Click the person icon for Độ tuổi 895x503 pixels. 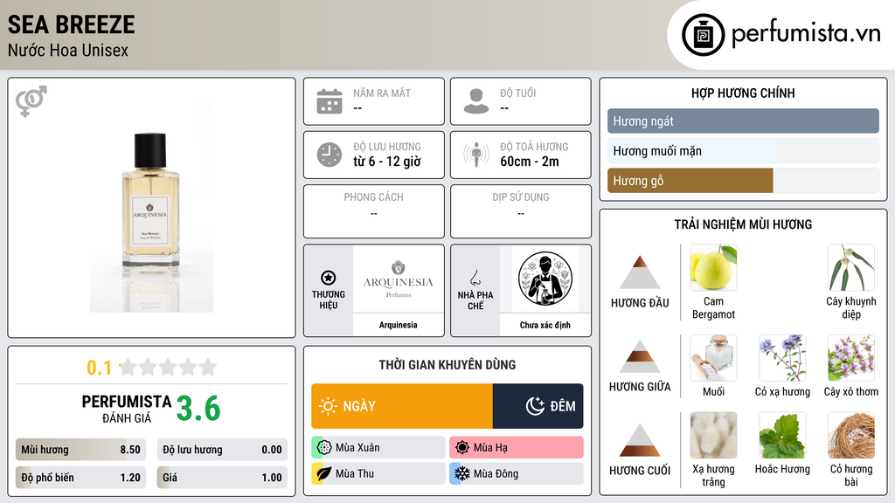pyautogui.click(x=476, y=101)
